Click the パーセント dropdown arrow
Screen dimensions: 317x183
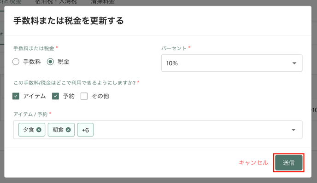[294, 63]
